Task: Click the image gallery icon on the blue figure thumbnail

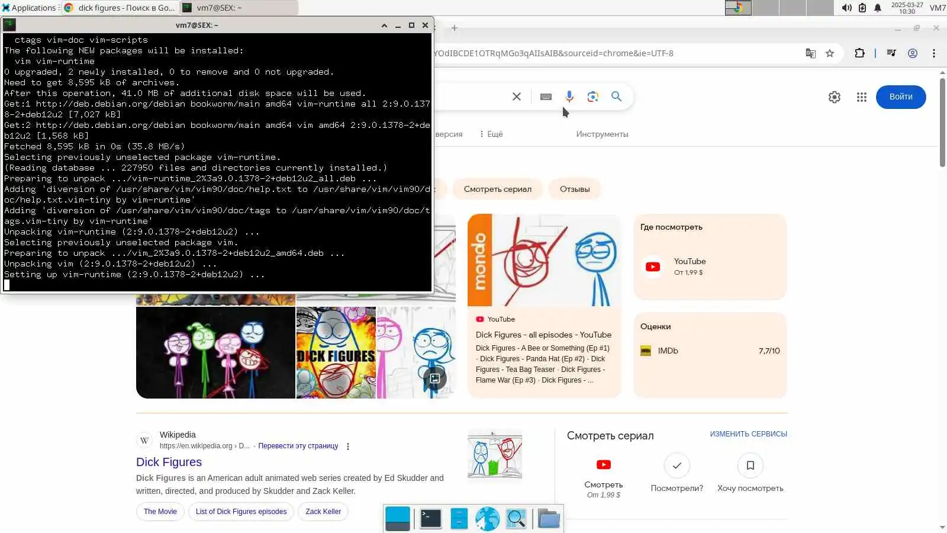Action: point(435,378)
